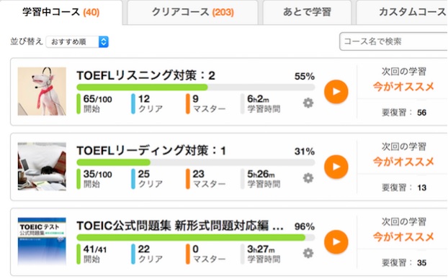The height and width of the screenshot is (278, 448).
Task: Focus the コース名で検索 search field
Action: [394, 42]
